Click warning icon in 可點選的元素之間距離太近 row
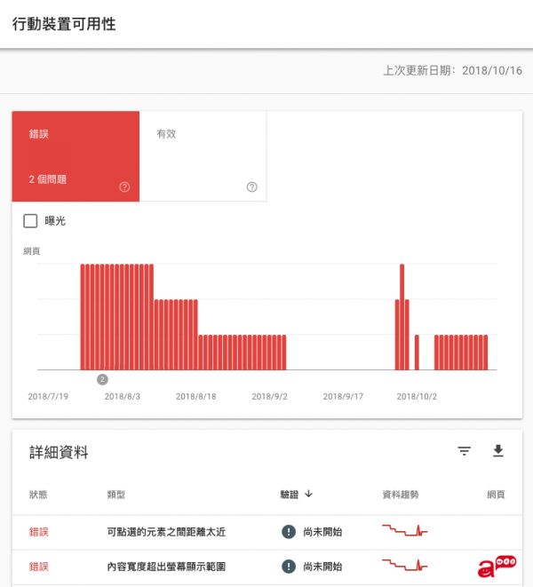The height and width of the screenshot is (587, 533). (289, 531)
